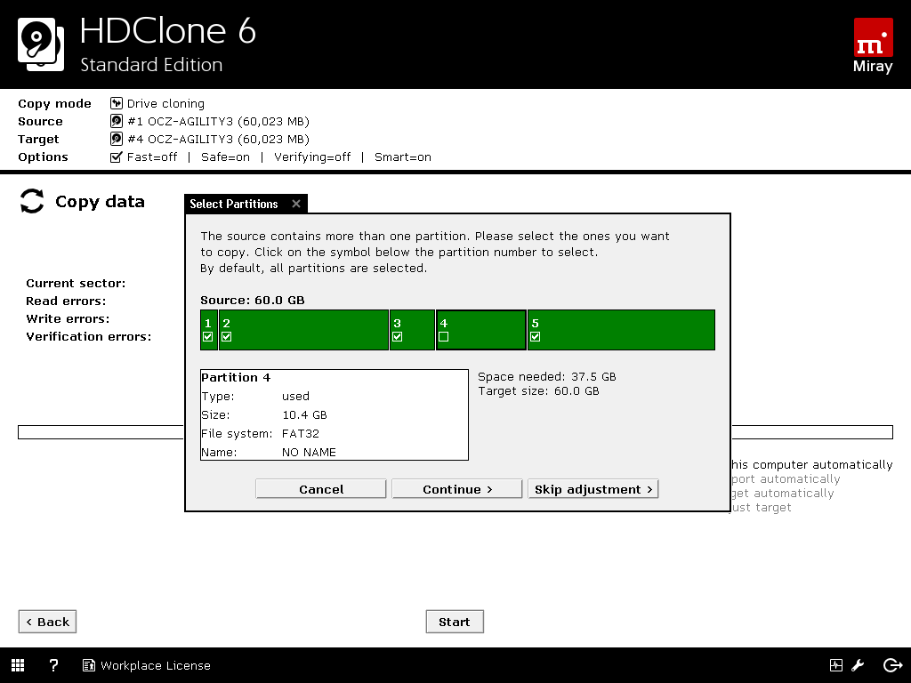Click the exit/logout icon in bottom bar
The image size is (911, 683).
click(x=892, y=665)
